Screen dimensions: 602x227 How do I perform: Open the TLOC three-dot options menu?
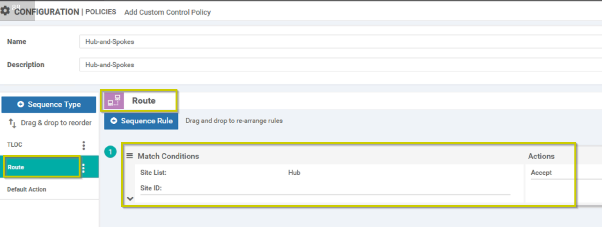(x=84, y=145)
